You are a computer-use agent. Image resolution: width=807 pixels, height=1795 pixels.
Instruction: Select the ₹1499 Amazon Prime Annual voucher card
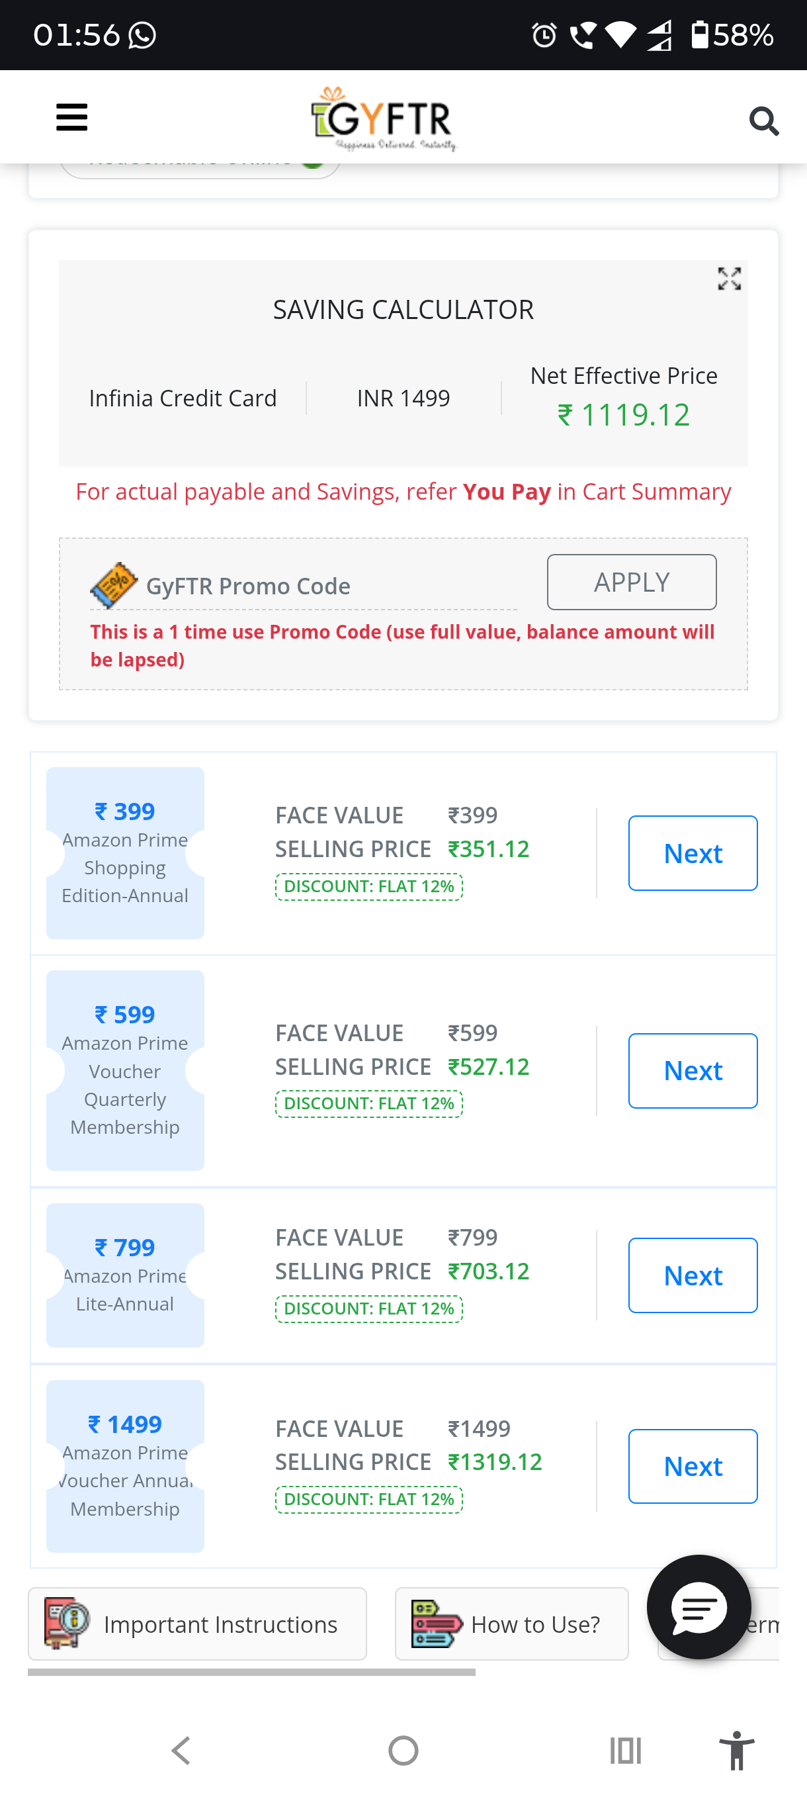click(125, 1466)
